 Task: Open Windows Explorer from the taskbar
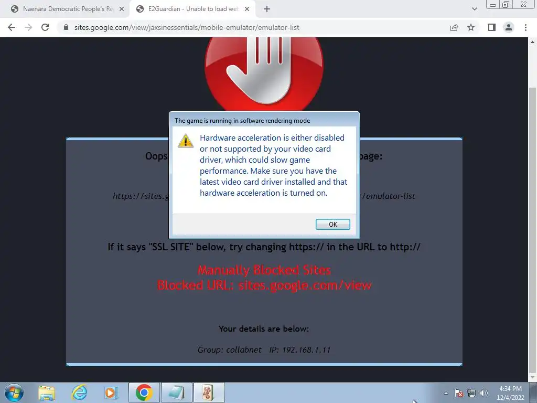[47, 393]
